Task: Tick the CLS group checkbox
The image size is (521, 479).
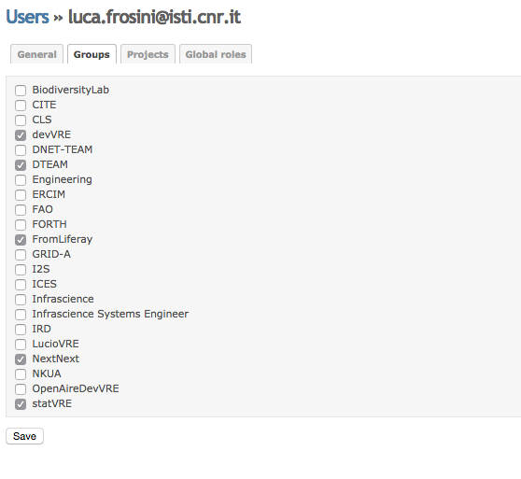Action: [x=21, y=120]
